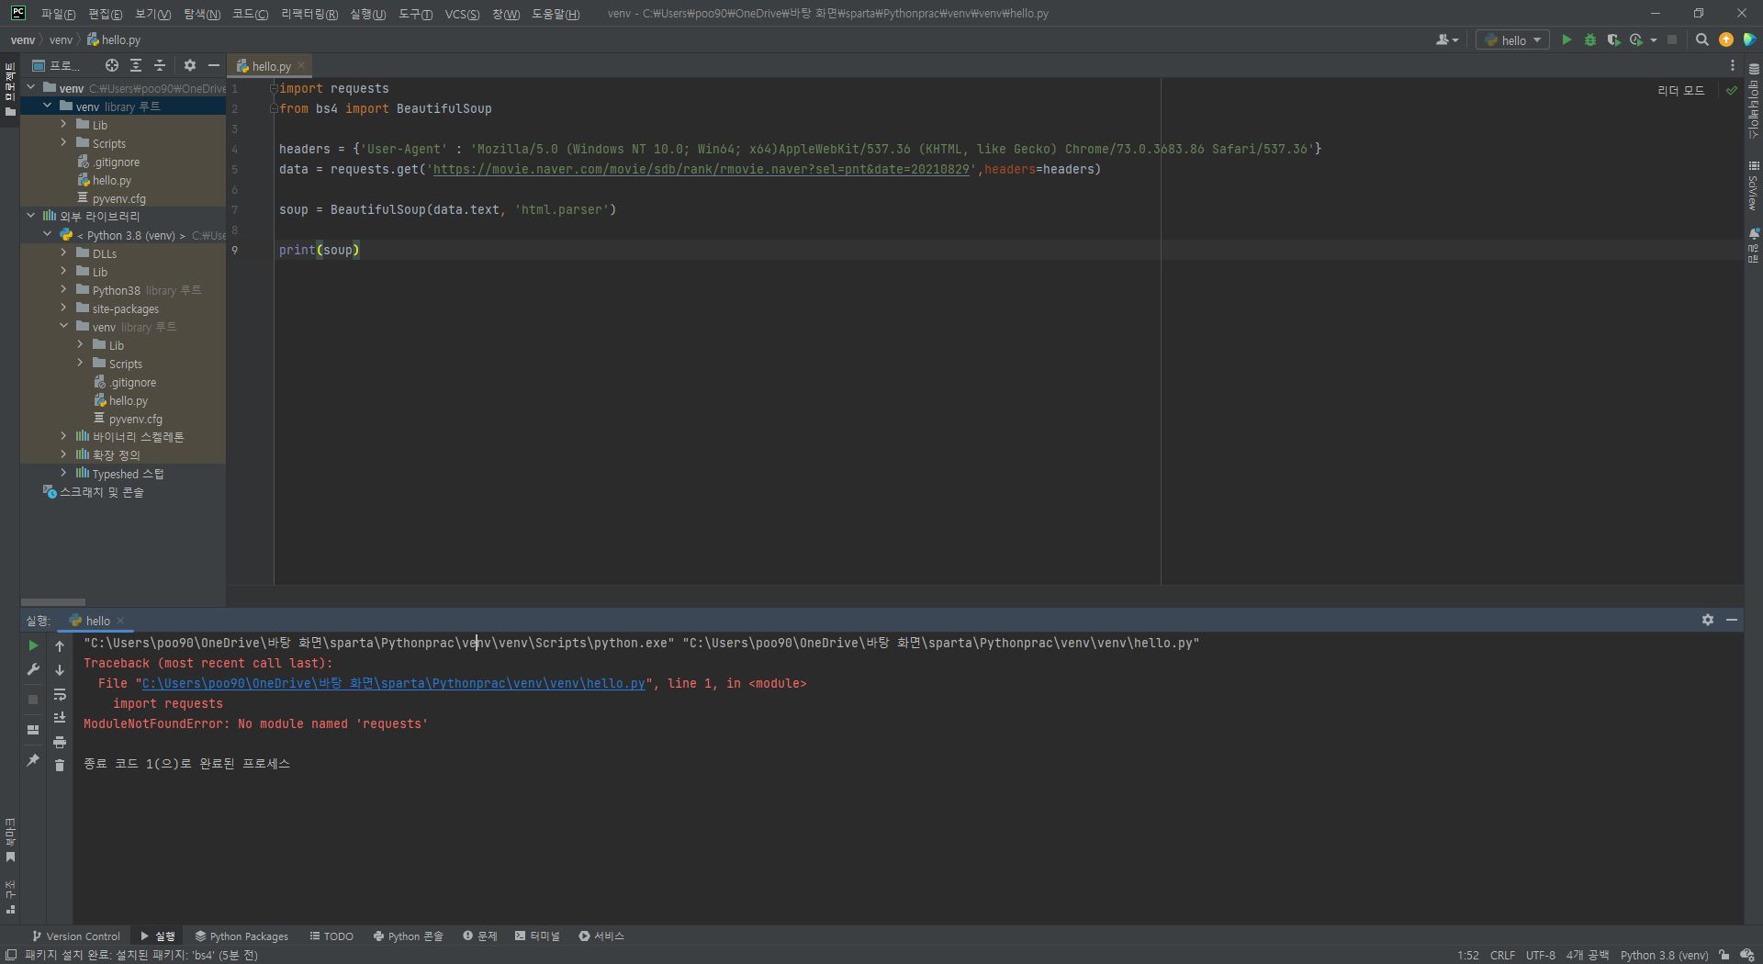Open the 리팩터링(R) menu
Screen dimensions: 1763x964
[309, 14]
